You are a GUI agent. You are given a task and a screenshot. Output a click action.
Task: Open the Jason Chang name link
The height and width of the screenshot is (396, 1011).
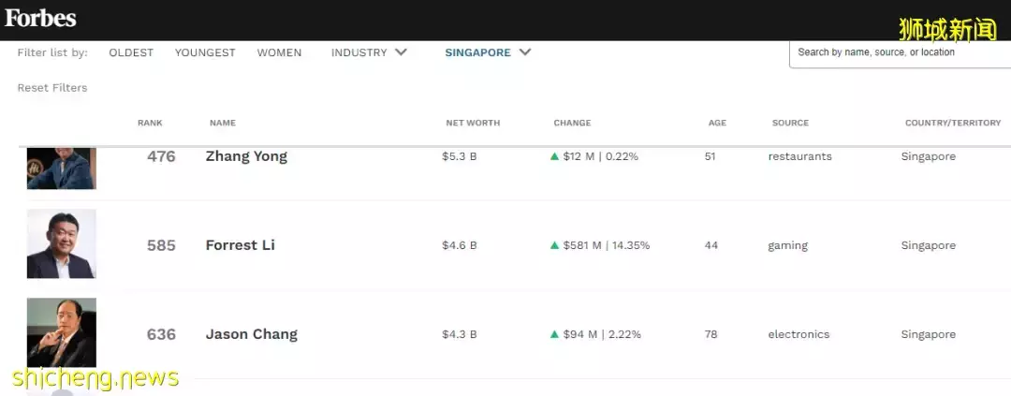(252, 334)
